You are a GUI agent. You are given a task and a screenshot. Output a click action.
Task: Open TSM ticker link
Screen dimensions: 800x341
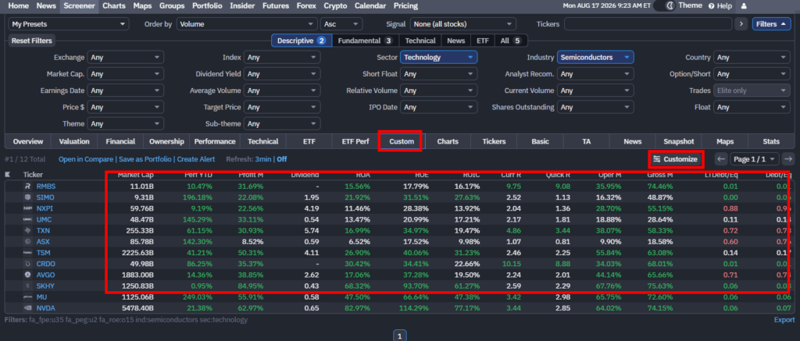coord(44,252)
